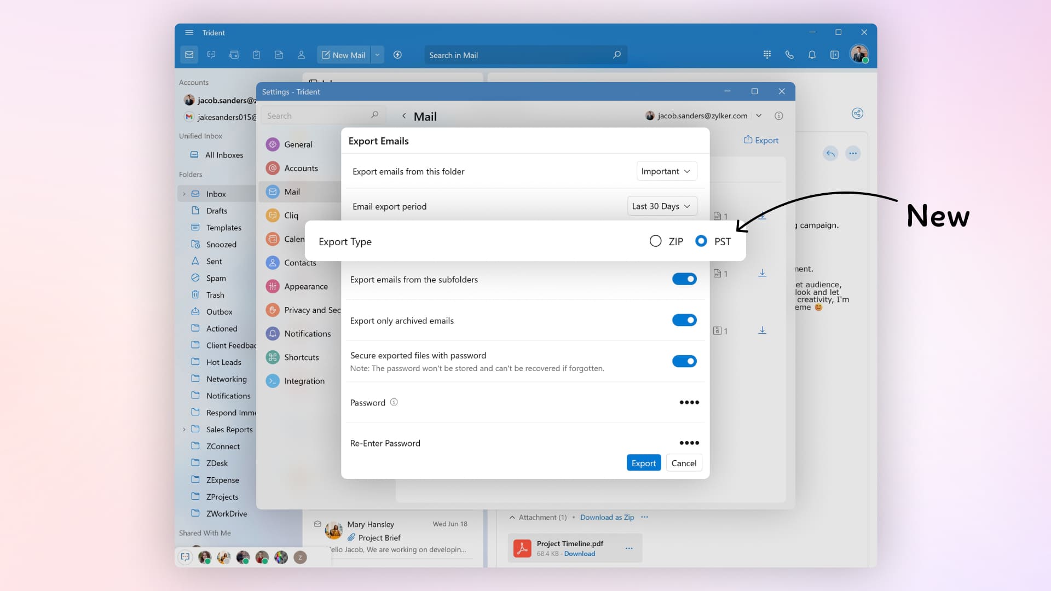Expand the New Mail dropdown arrow
The image size is (1051, 591).
coord(377,55)
